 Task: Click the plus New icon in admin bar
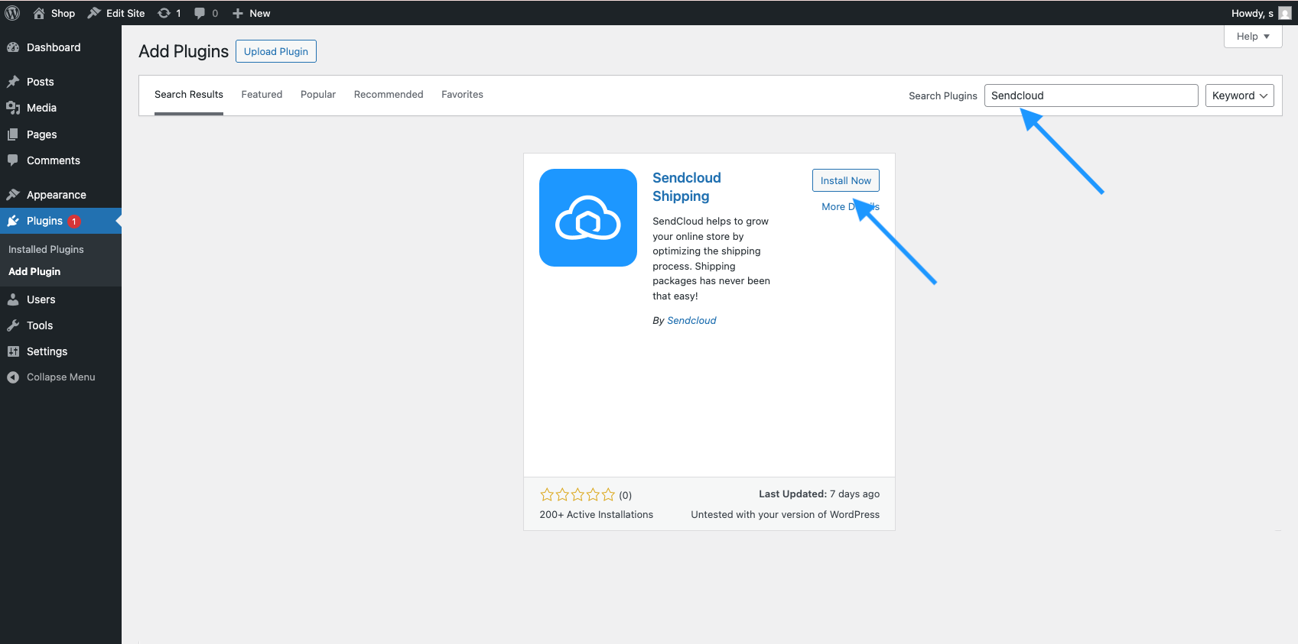pos(238,13)
